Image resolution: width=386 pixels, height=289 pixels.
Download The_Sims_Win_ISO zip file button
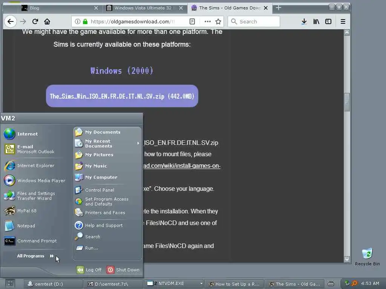(x=122, y=96)
